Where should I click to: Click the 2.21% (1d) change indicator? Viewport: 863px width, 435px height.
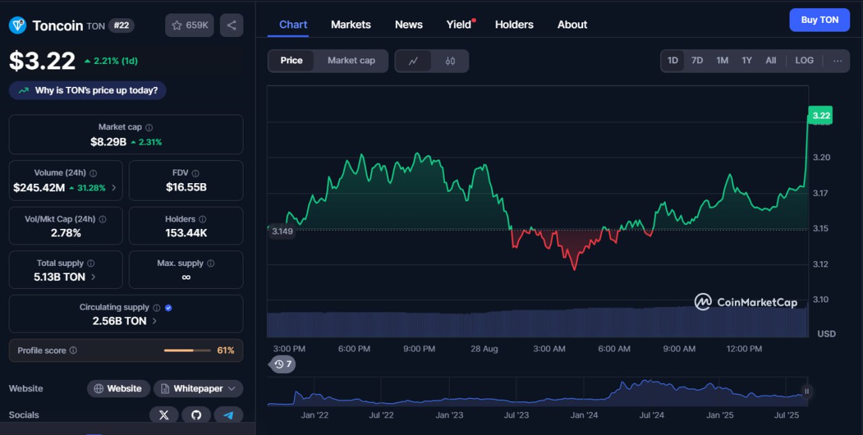point(111,61)
